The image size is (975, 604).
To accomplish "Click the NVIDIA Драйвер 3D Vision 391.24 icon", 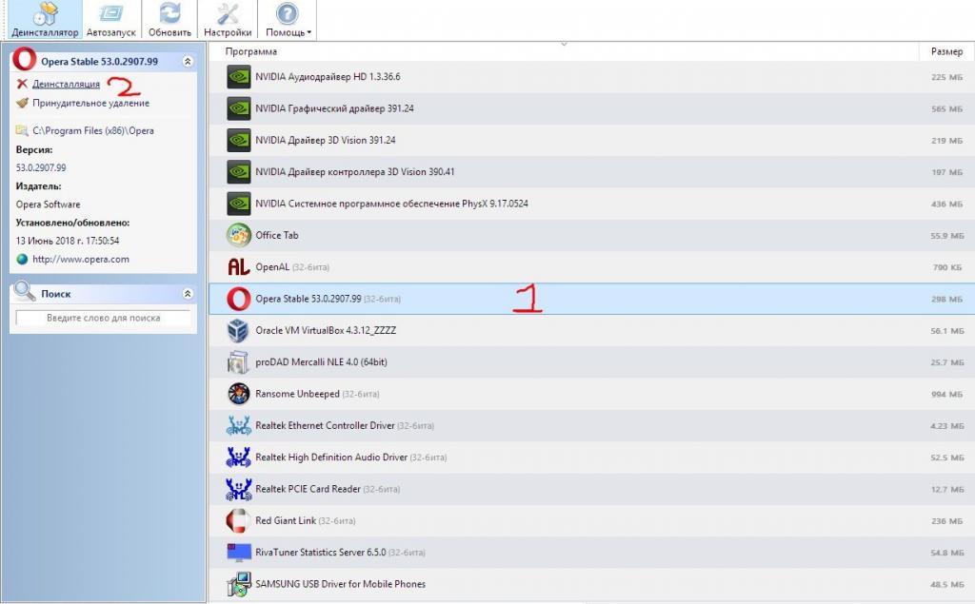I will [x=239, y=141].
